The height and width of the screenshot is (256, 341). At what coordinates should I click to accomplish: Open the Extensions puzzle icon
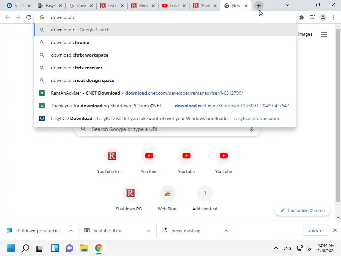tap(302, 17)
